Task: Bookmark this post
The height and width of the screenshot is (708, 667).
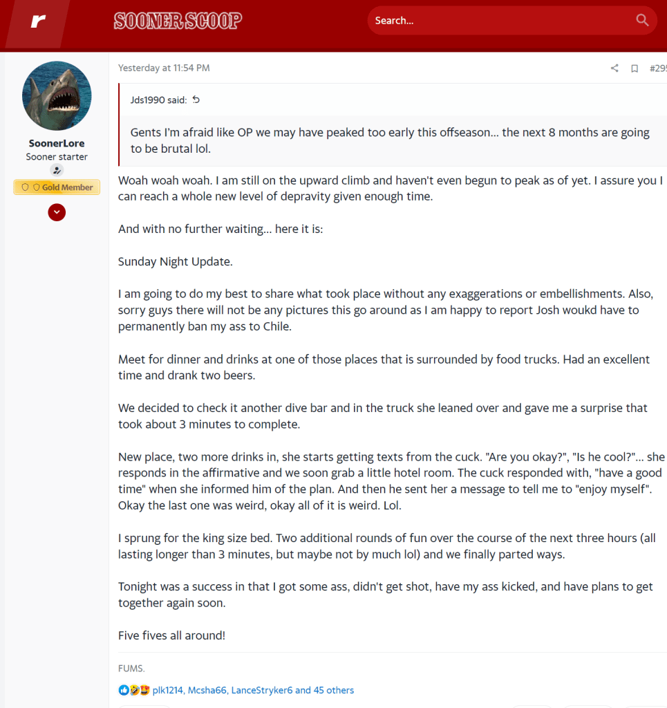Action: 635,68
